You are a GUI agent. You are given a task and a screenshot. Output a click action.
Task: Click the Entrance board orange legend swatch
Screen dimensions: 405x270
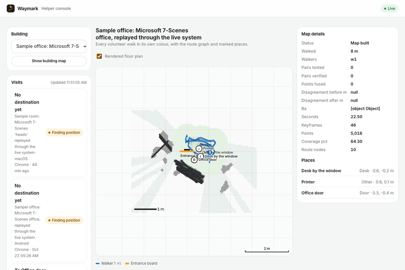(127, 263)
